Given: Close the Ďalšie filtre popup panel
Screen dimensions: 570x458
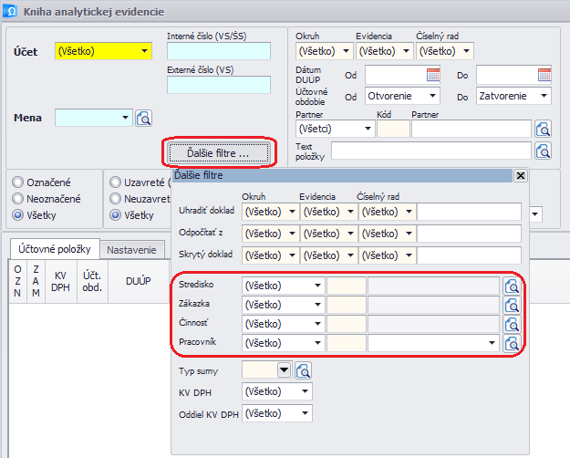Looking at the screenshot, I should pos(521,175).
